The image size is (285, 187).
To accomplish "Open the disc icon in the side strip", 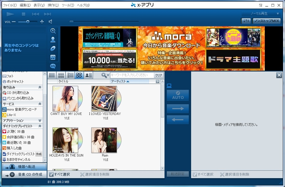I will click(53, 48).
